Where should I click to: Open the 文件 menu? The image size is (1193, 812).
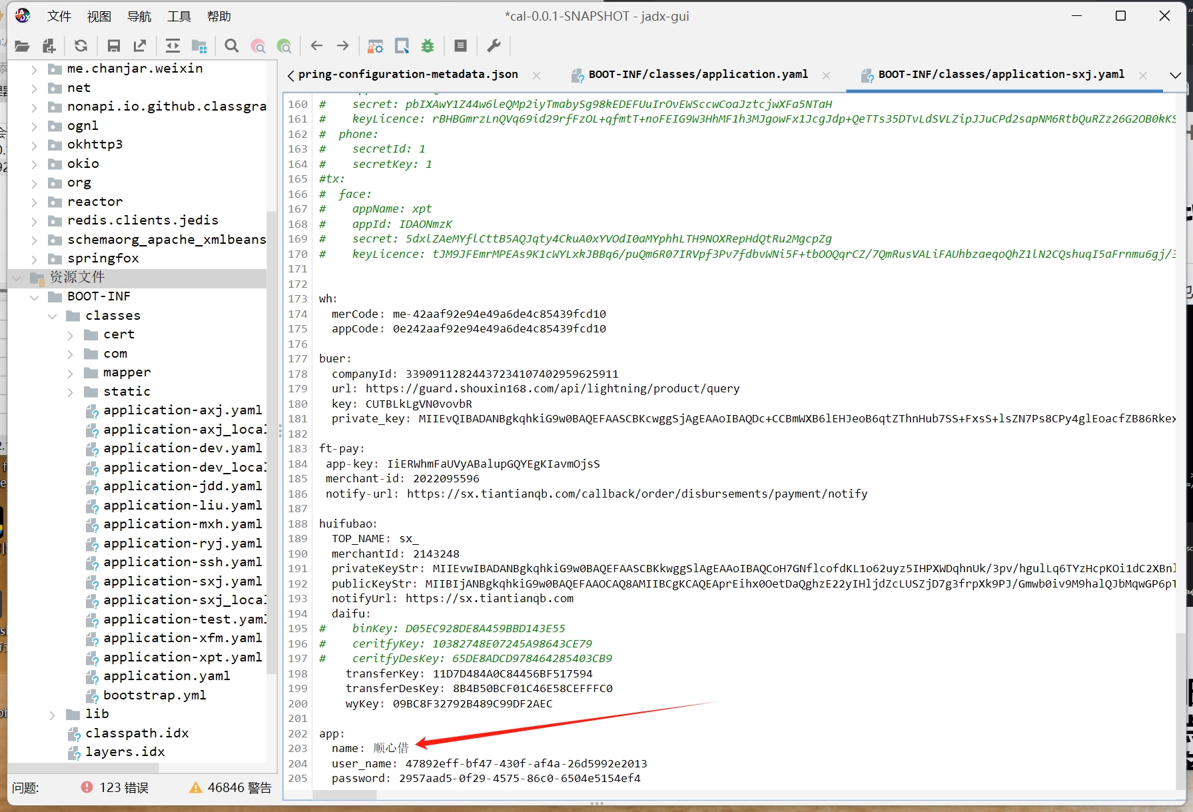(x=59, y=16)
